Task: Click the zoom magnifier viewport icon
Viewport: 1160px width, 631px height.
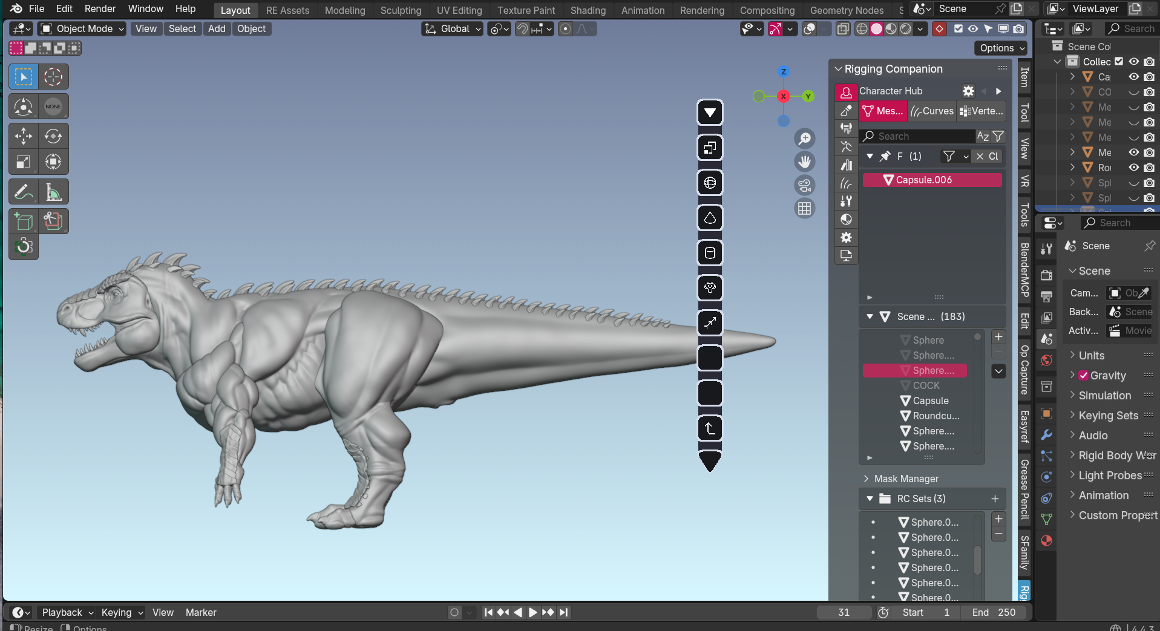Action: click(804, 139)
